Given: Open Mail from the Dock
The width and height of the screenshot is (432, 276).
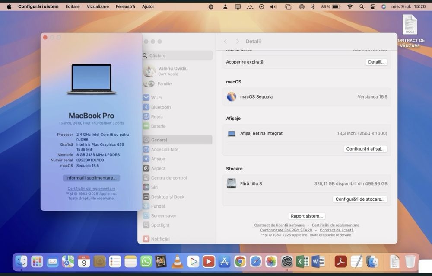Looking at the screenshot, I should pos(52,261).
